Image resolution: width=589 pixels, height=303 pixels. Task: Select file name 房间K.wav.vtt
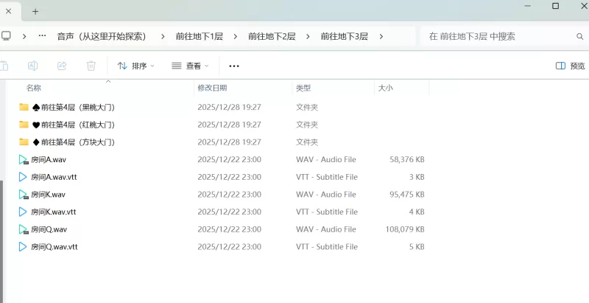tap(53, 212)
